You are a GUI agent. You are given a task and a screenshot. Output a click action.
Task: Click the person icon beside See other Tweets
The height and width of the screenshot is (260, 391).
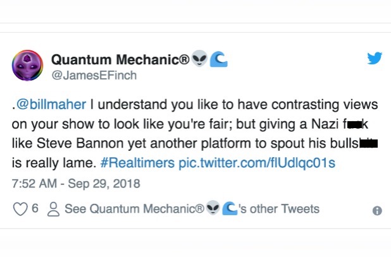click(x=54, y=209)
